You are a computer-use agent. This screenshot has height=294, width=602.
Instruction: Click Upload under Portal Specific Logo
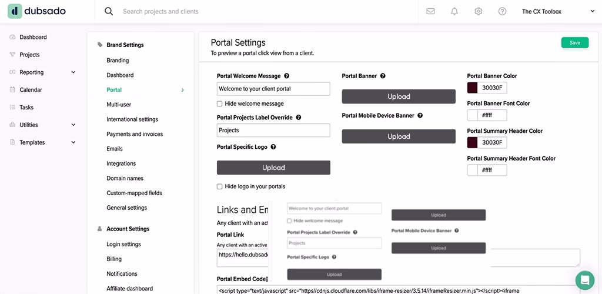[x=273, y=168]
